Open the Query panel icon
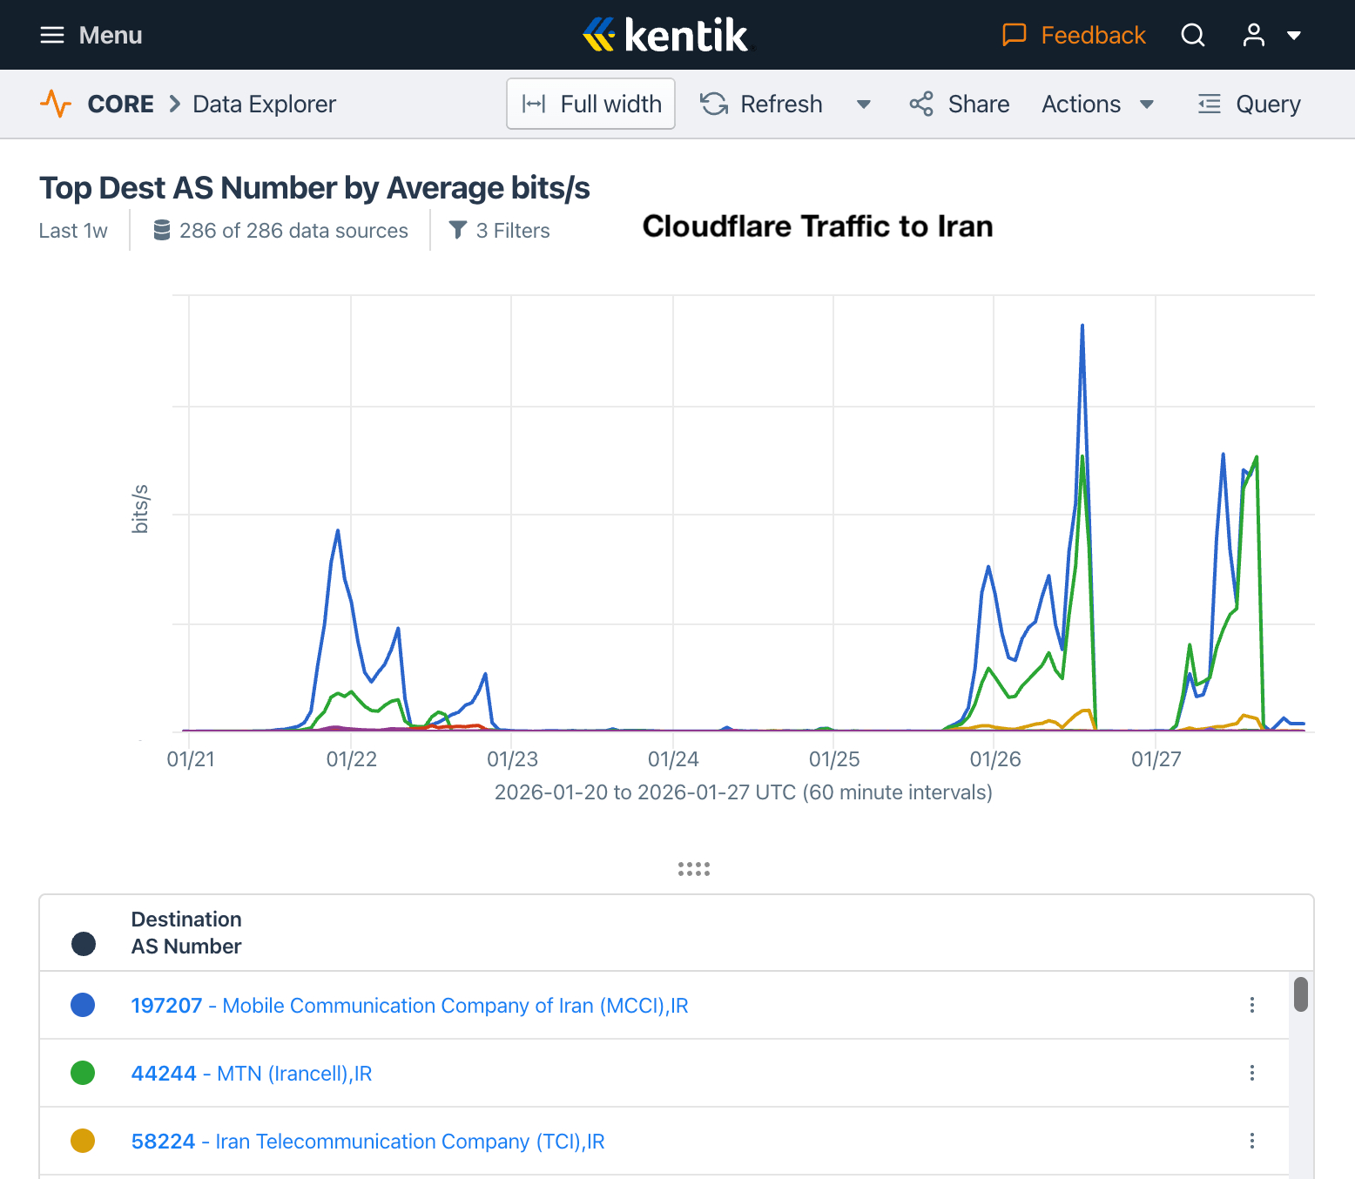The height and width of the screenshot is (1179, 1355). pos(1210,104)
